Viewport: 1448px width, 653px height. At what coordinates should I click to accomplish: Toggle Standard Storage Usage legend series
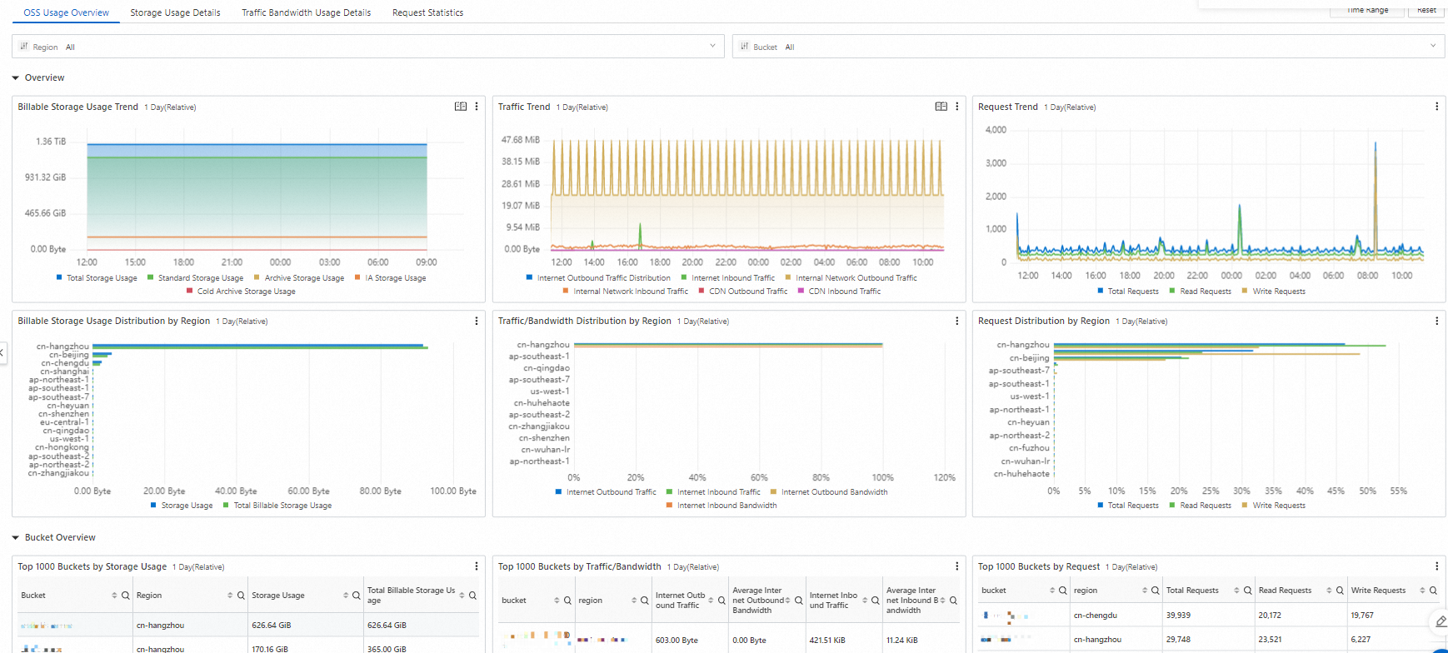pyautogui.click(x=195, y=278)
